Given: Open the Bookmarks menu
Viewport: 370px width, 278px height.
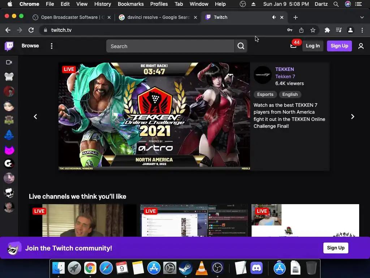Looking at the screenshot, I should point(131,4).
